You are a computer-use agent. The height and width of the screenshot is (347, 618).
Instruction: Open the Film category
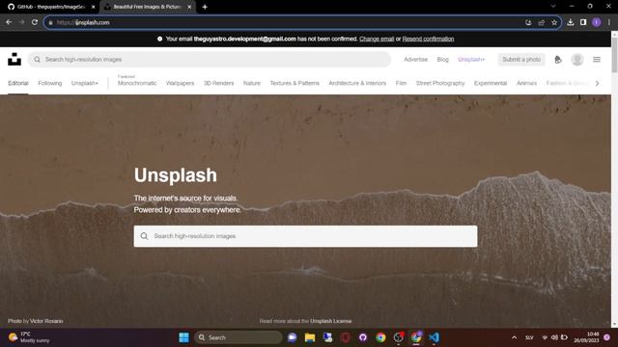coord(401,83)
